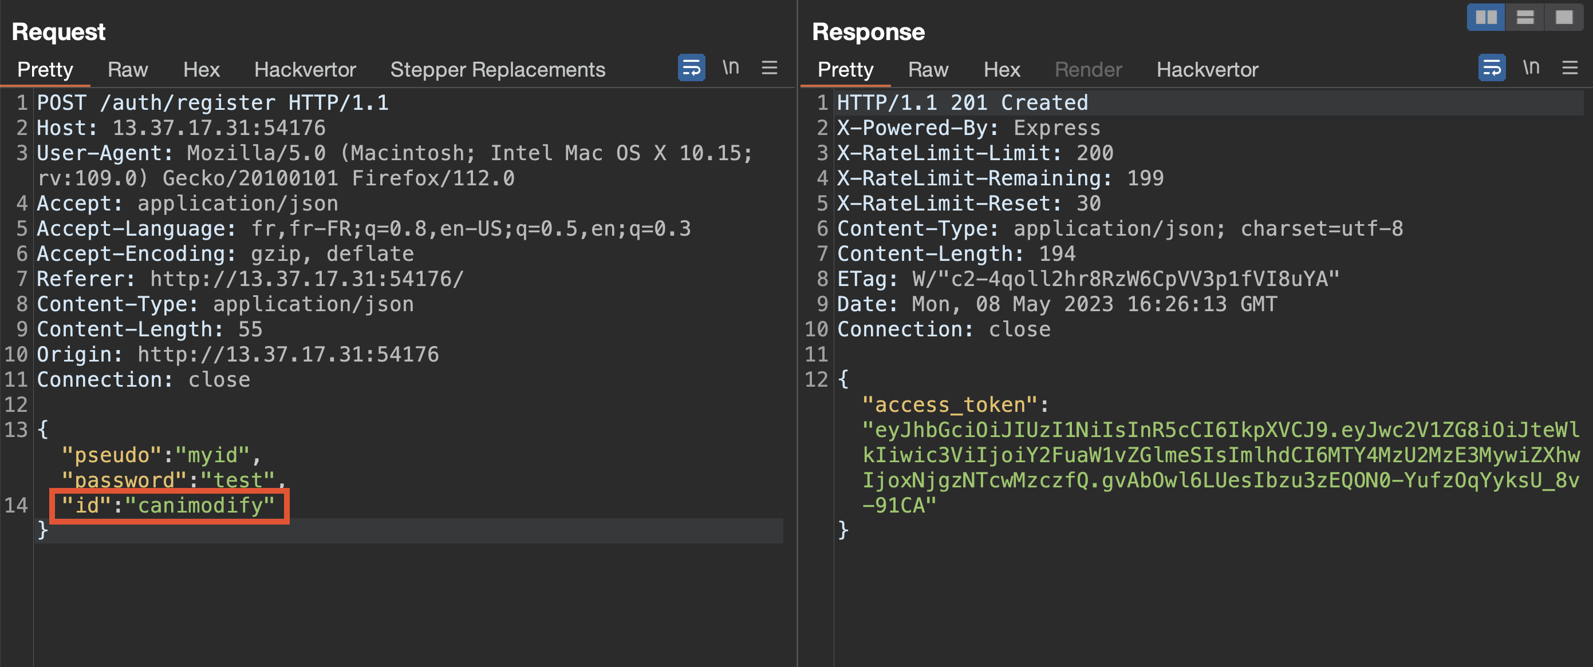Select side-by-side layout icon
The image size is (1593, 667).
point(1486,17)
